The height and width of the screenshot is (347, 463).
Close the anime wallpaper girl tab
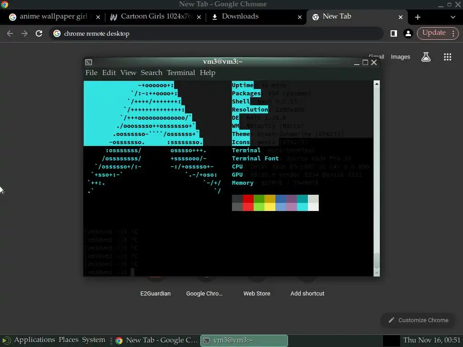(98, 17)
